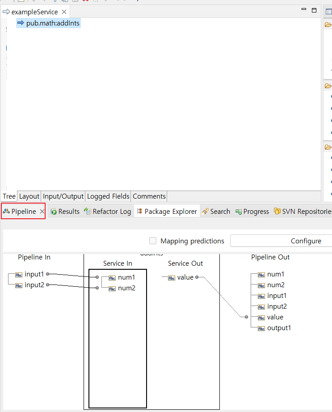Select num2 in Pipeline Out
Image resolution: width=332 pixels, height=412 pixels.
276,285
